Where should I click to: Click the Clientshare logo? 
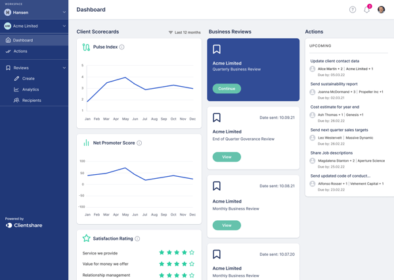point(24,225)
